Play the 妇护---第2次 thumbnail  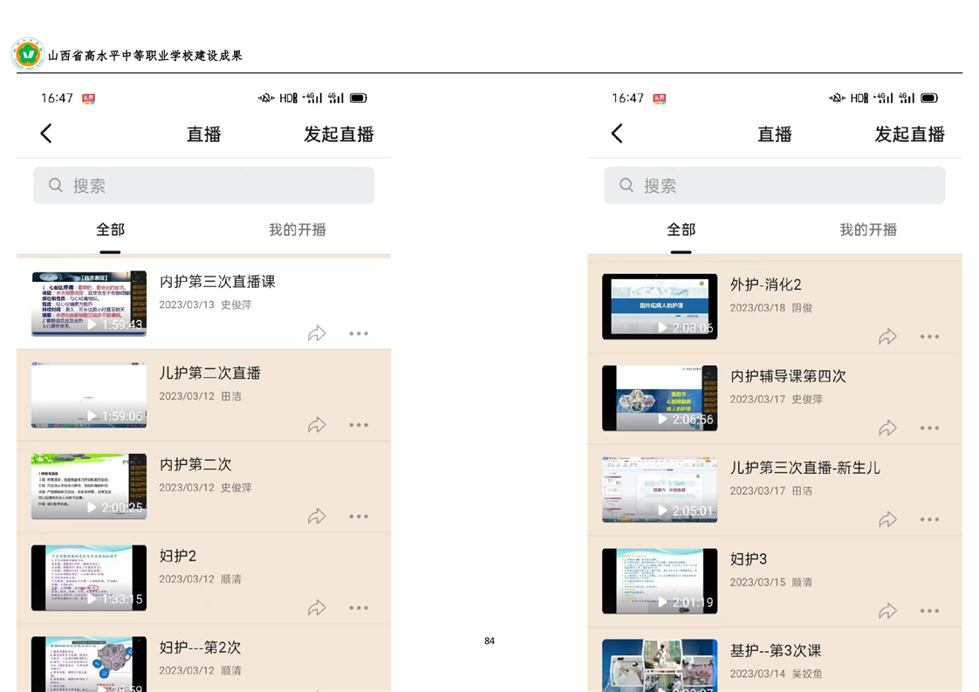(89, 664)
